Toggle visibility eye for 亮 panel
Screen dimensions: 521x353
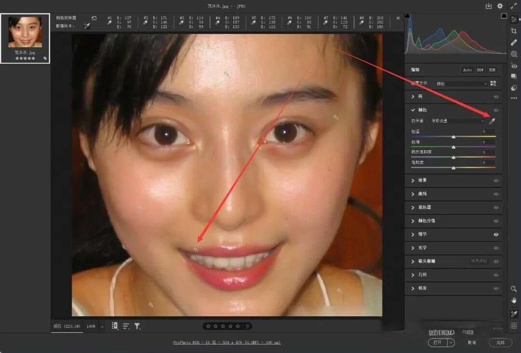tap(496, 97)
